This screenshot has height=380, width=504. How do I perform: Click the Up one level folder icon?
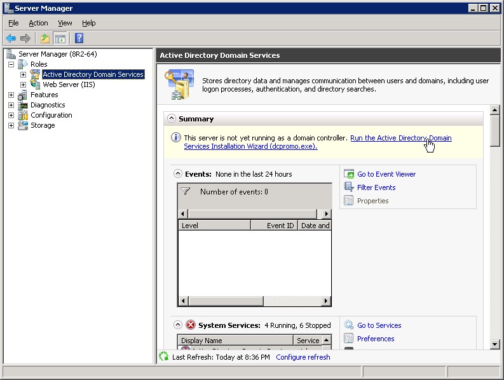point(45,39)
